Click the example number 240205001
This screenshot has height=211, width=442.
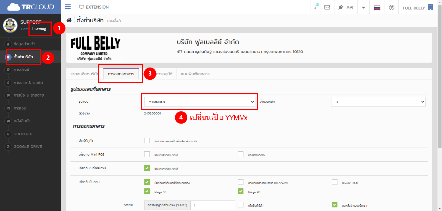pyautogui.click(x=152, y=113)
